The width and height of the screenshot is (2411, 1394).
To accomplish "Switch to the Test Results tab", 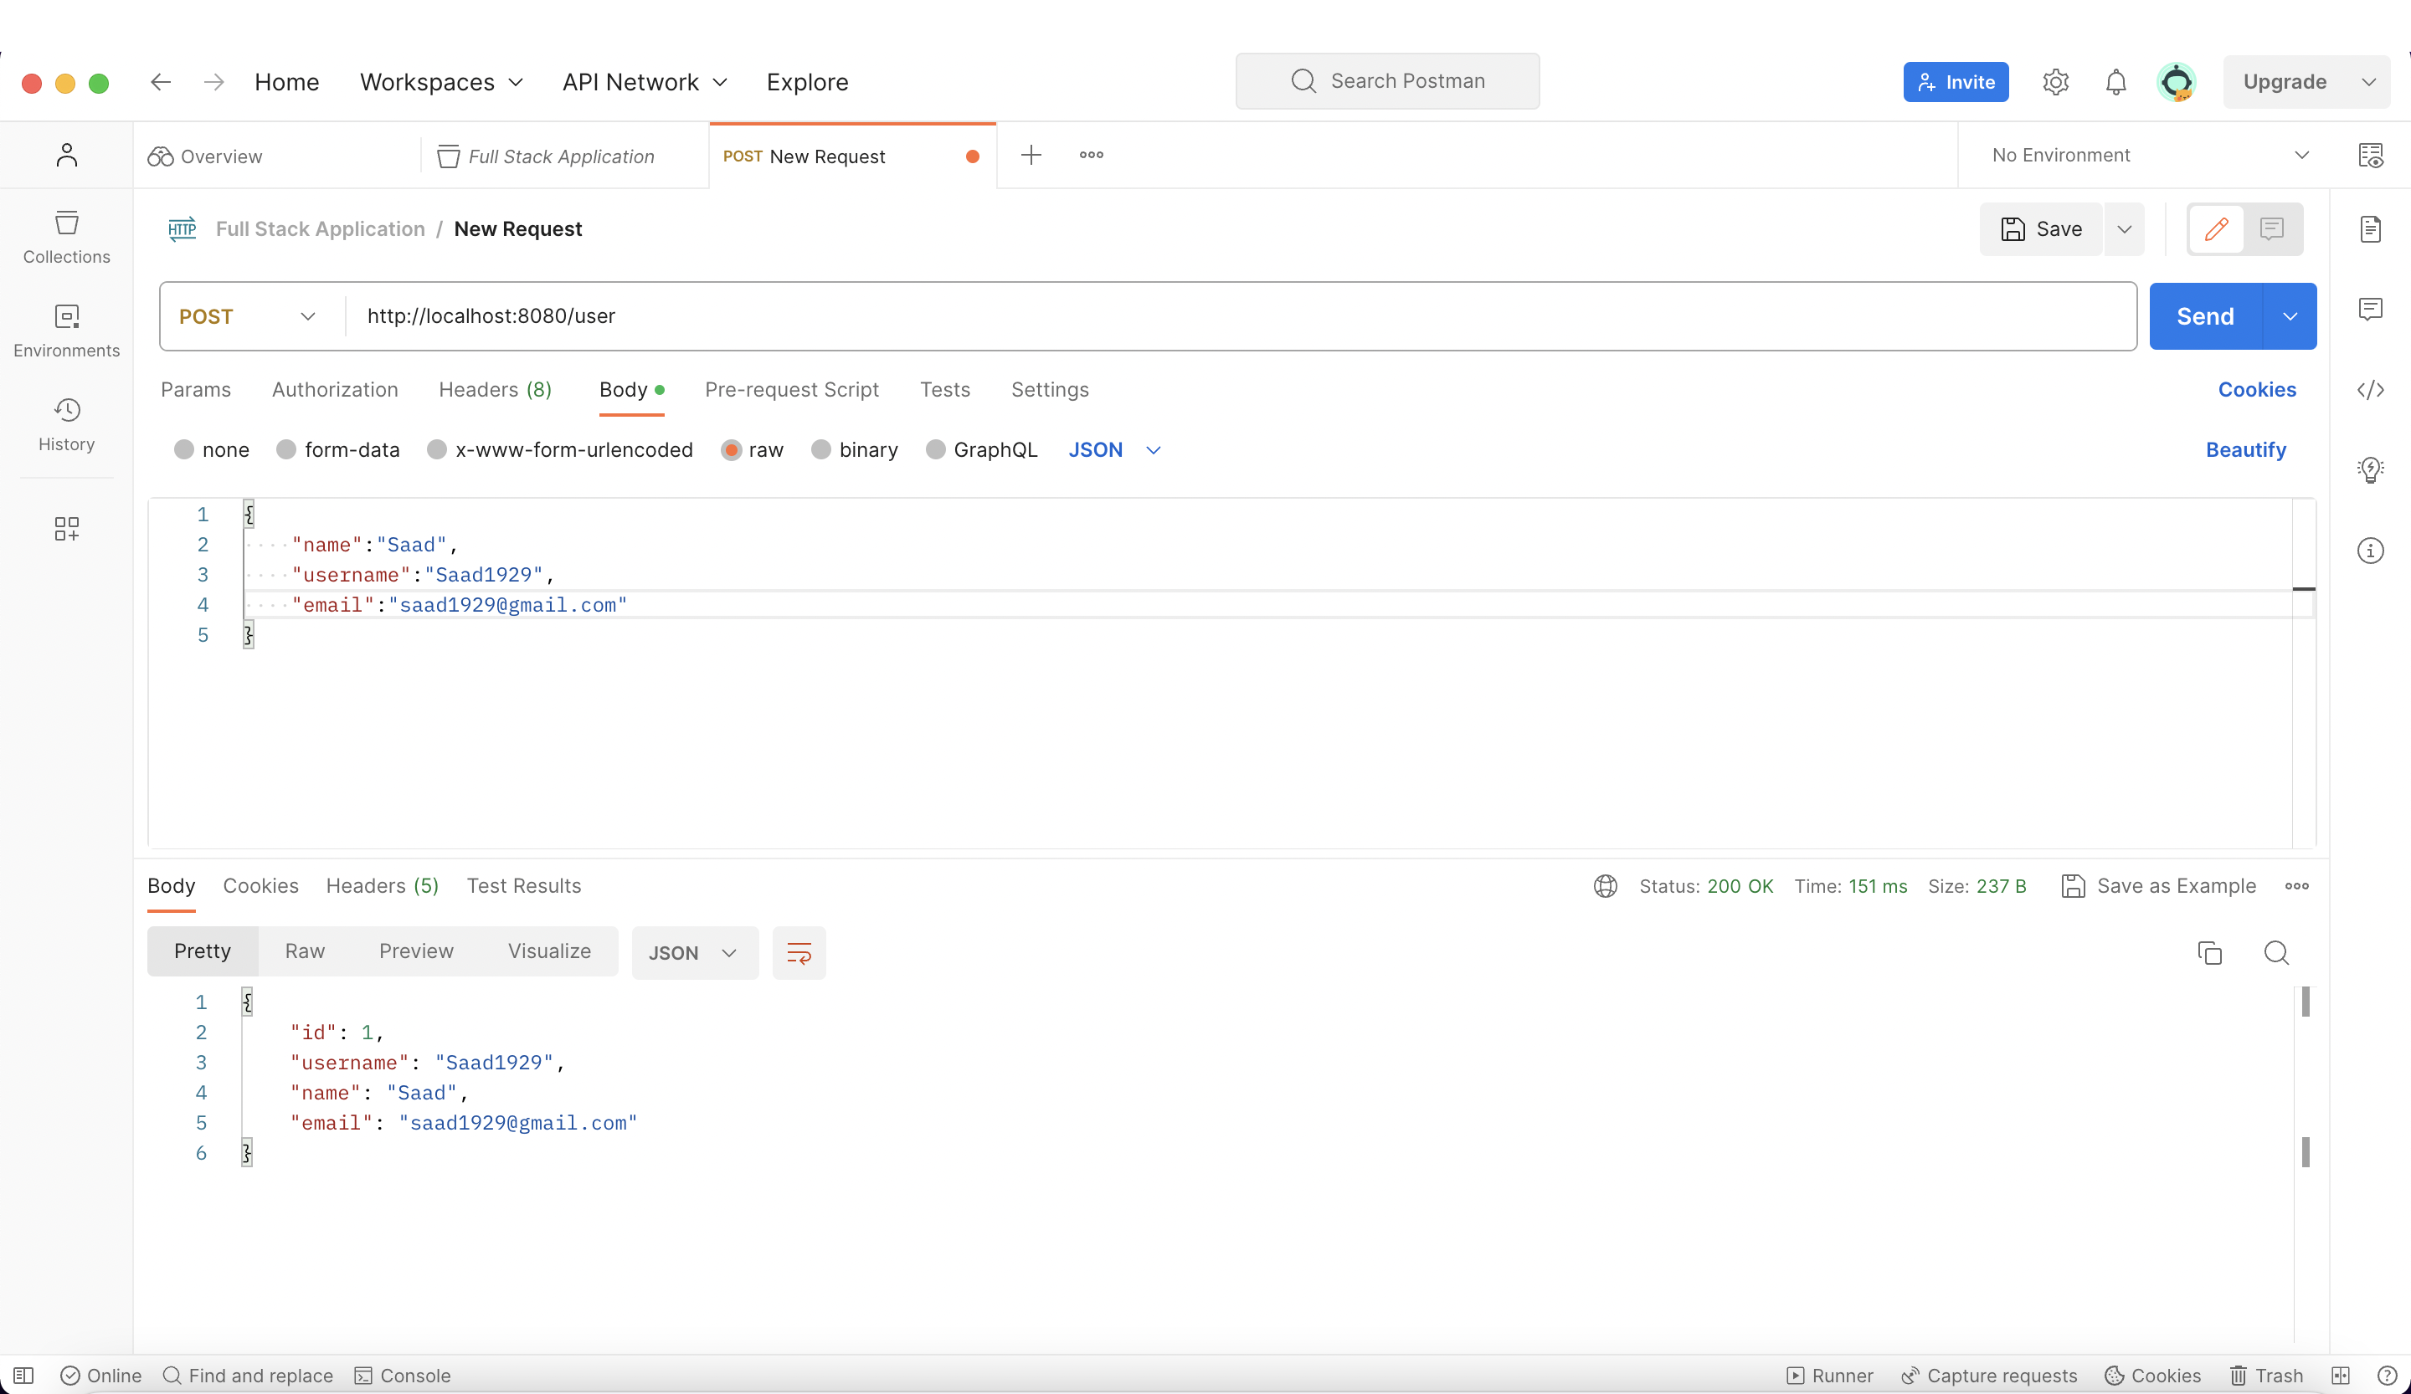I will [523, 885].
